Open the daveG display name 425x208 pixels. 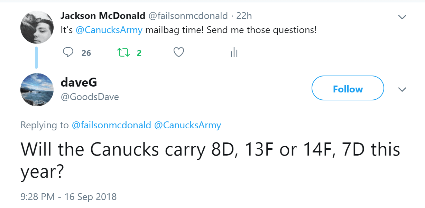[x=79, y=82]
